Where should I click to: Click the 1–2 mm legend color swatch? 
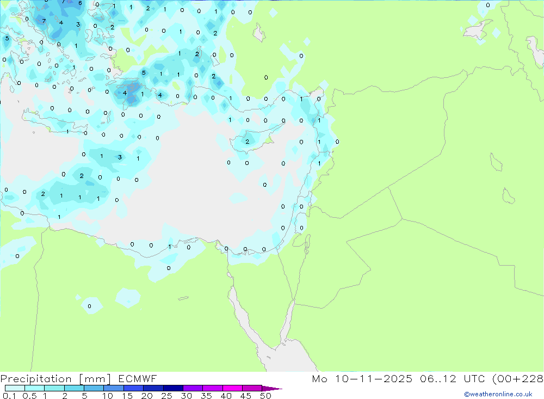click(54, 388)
